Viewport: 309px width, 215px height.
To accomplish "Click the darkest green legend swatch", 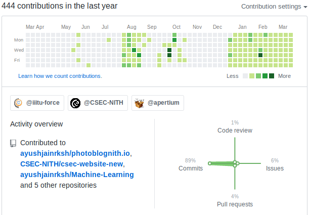I will coord(272,76).
